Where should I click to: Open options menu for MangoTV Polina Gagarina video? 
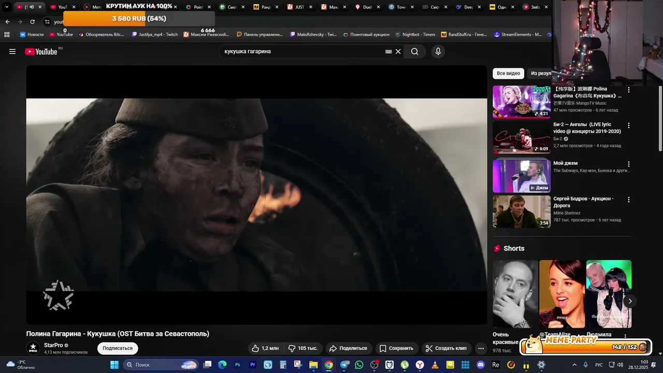coord(629,90)
